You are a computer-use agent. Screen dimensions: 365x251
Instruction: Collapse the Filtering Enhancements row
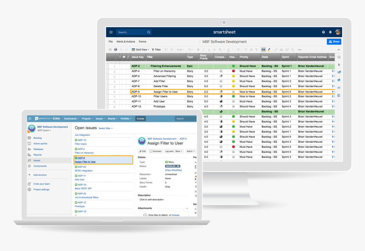(148, 66)
